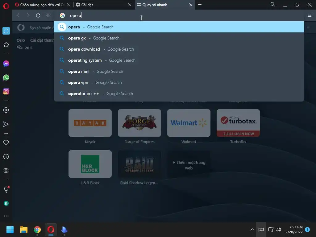This screenshot has width=316, height=237.
Task: Open the volume control in the tray
Action: pos(278,230)
